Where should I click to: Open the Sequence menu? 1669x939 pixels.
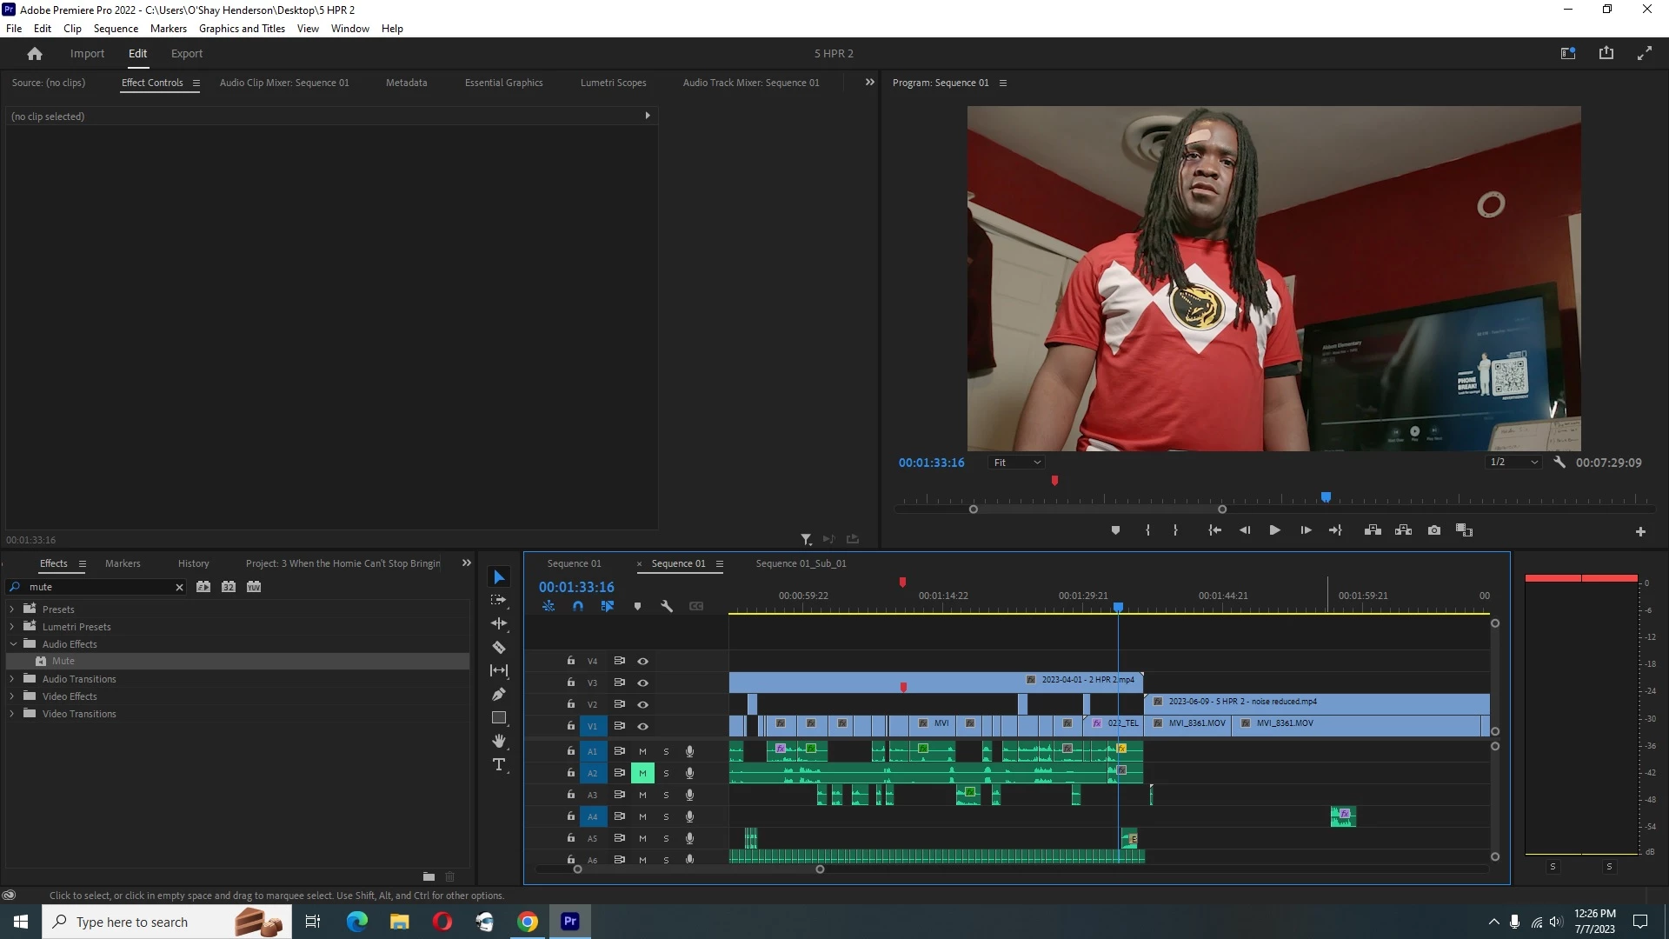tap(116, 29)
